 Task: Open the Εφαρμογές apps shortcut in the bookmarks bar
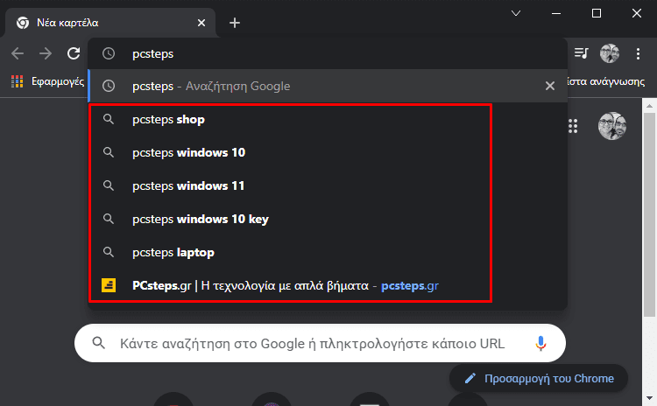point(48,82)
